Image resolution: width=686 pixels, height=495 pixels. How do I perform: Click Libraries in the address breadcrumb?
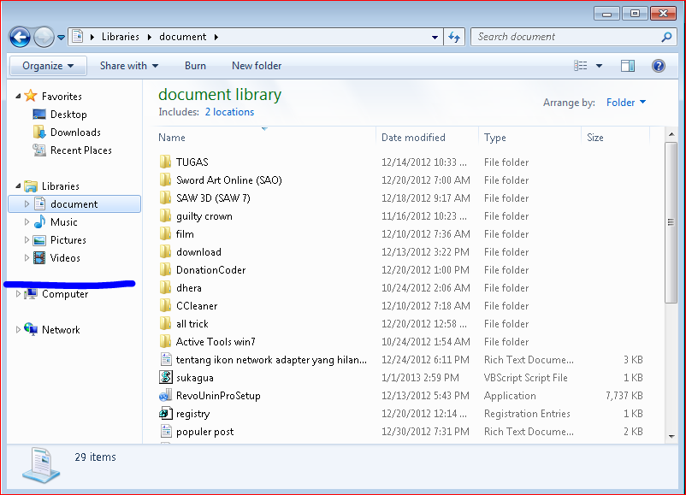pos(121,37)
